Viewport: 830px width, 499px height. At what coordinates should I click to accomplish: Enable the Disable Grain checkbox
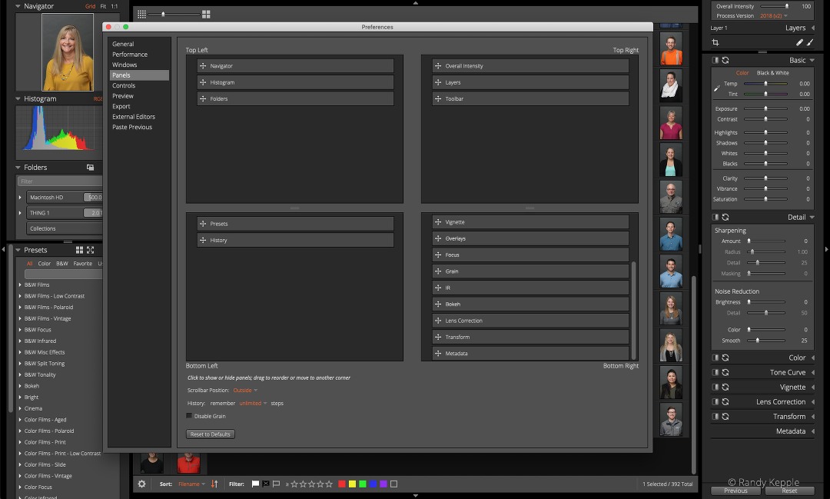coord(188,416)
